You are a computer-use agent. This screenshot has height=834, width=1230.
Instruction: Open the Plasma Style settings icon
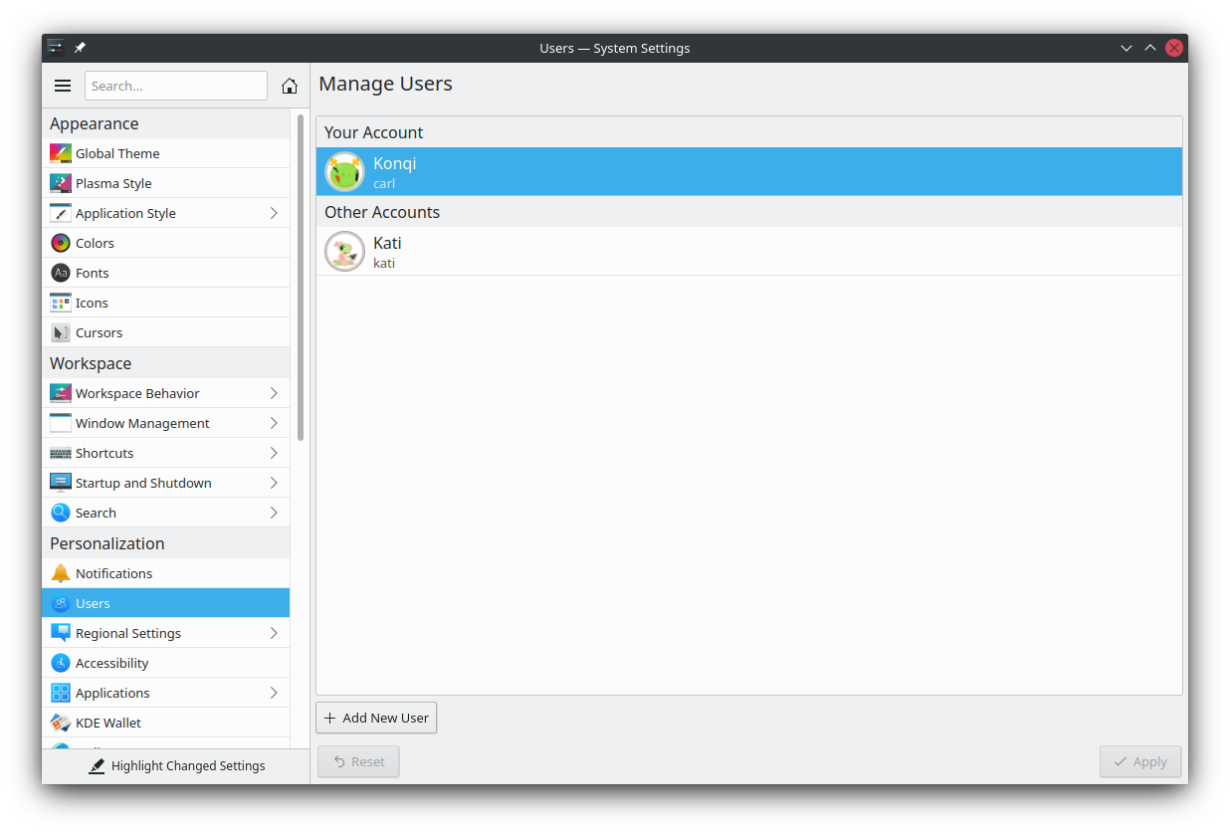click(x=61, y=183)
